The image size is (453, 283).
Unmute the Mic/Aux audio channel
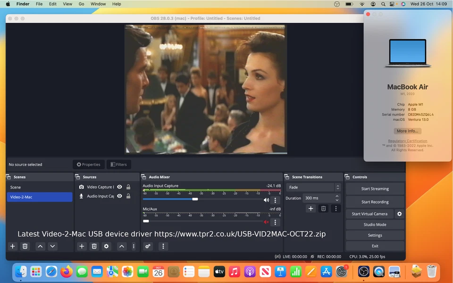[266, 222]
